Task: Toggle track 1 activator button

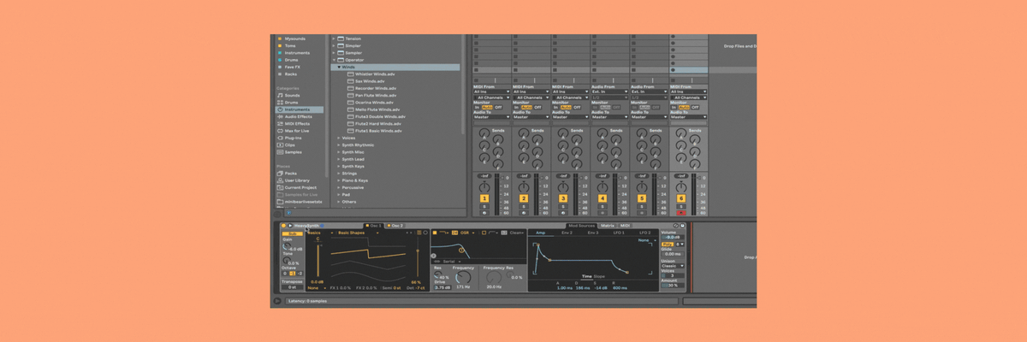Action: 484,198
